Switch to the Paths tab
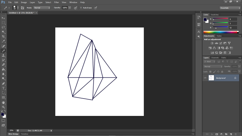This screenshot has height=136, width=242. (223, 58)
